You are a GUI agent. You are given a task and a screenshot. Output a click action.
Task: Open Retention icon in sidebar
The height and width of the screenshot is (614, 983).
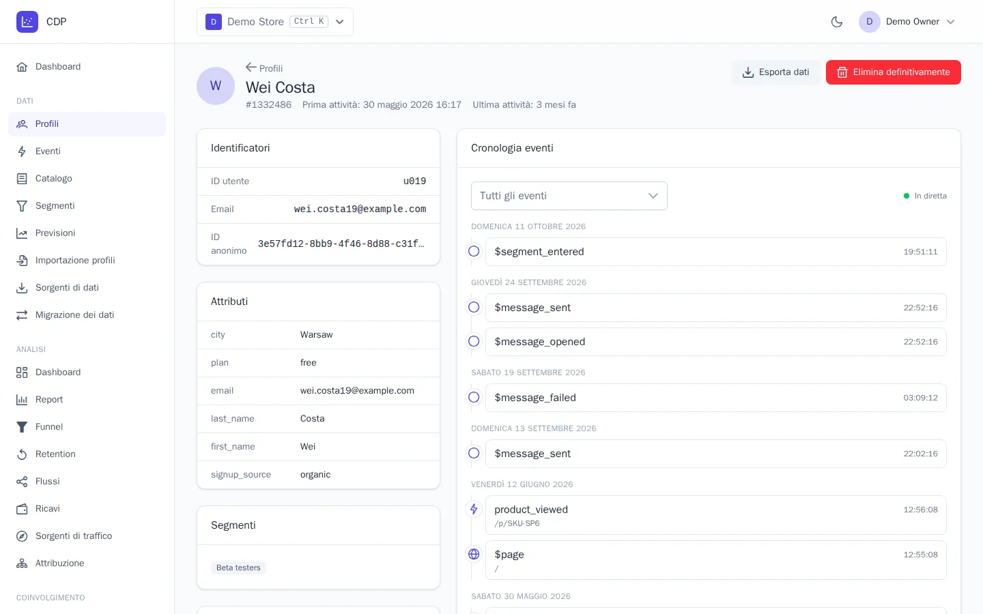point(22,454)
